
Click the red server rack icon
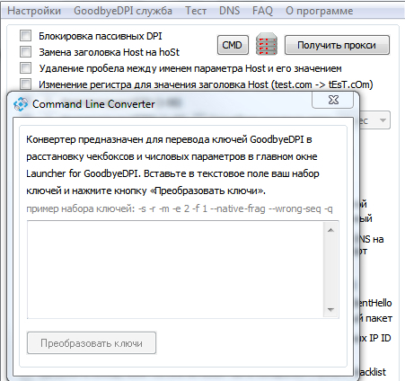(267, 44)
